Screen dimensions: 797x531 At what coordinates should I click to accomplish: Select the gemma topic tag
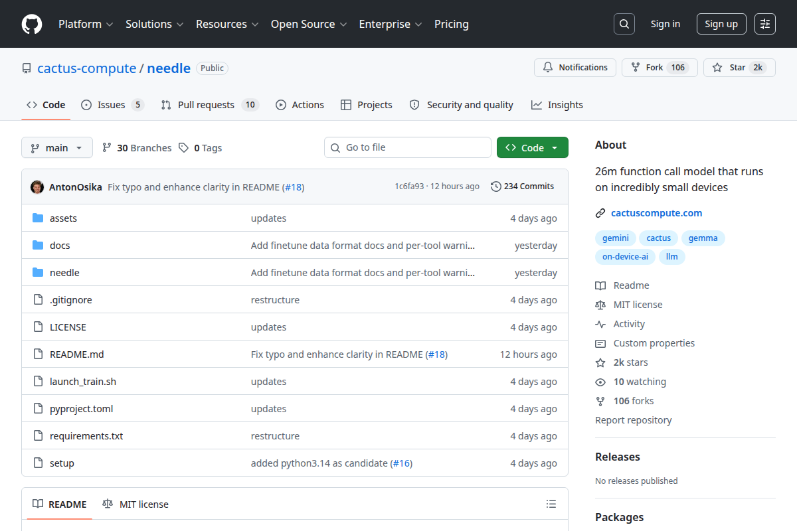[x=703, y=238]
